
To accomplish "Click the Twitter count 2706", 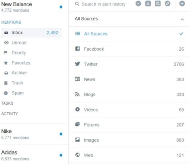I will pos(179,64).
